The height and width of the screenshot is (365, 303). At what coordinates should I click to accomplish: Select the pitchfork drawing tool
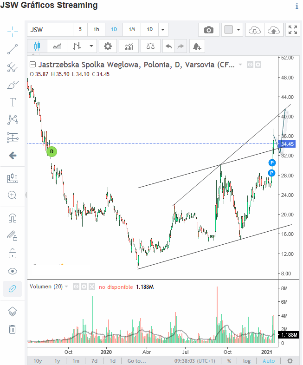coord(13,67)
